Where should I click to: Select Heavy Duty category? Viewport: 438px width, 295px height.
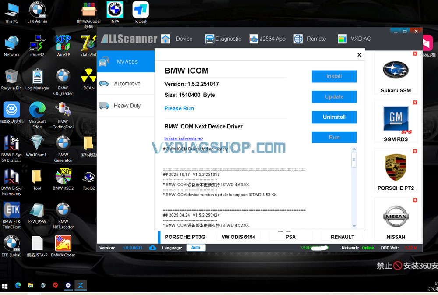(127, 106)
